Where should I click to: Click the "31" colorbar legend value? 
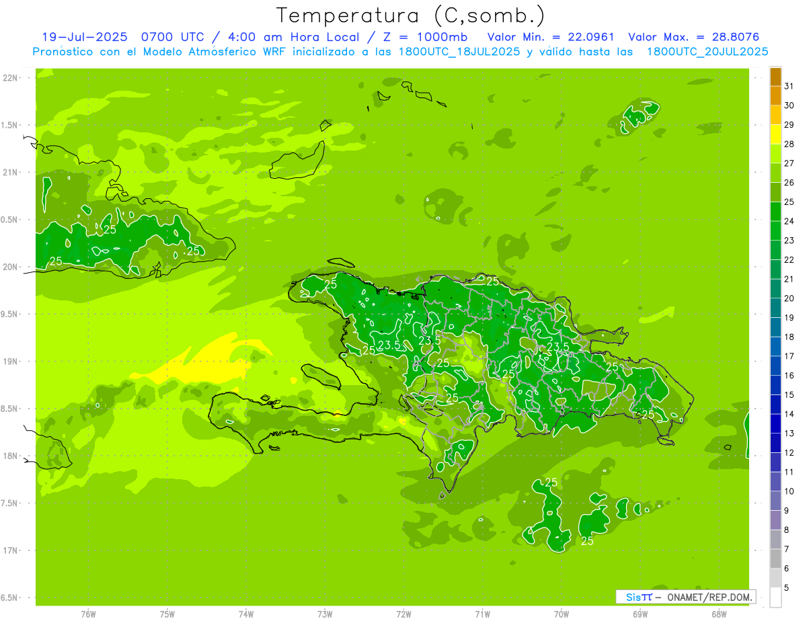point(790,86)
